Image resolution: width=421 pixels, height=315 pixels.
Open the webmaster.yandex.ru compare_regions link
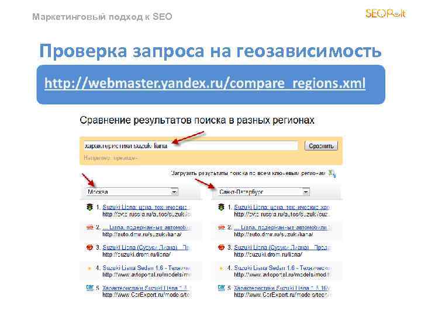click(x=205, y=83)
